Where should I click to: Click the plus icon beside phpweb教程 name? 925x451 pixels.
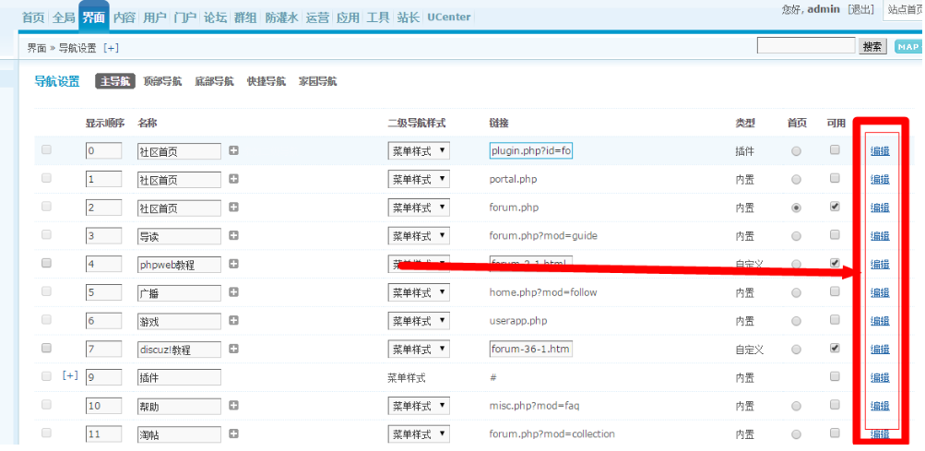point(233,264)
